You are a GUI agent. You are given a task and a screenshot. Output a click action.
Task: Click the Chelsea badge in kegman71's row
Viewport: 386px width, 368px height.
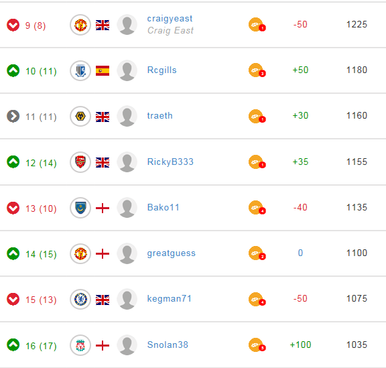80,299
